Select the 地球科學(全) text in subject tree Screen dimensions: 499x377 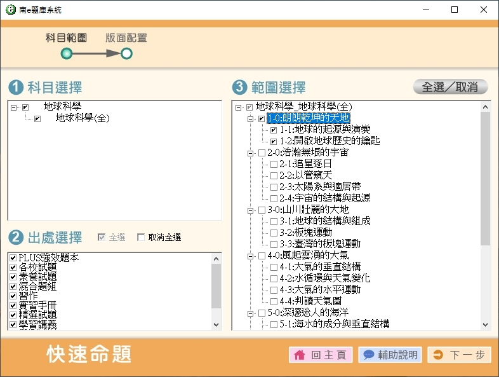(x=83, y=118)
